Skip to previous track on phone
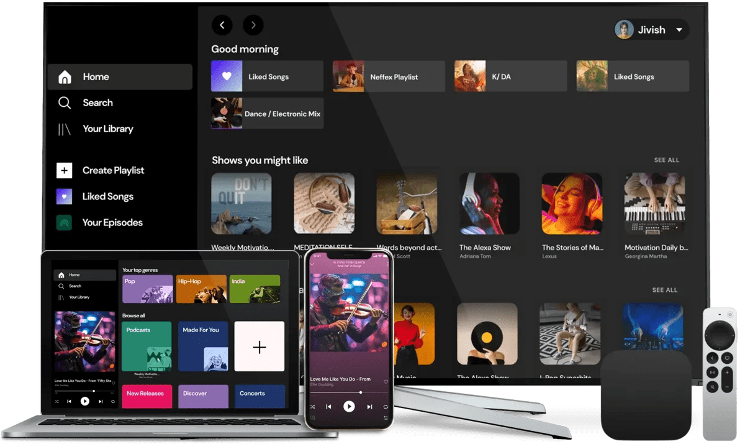The width and height of the screenshot is (745, 444). coord(328,407)
